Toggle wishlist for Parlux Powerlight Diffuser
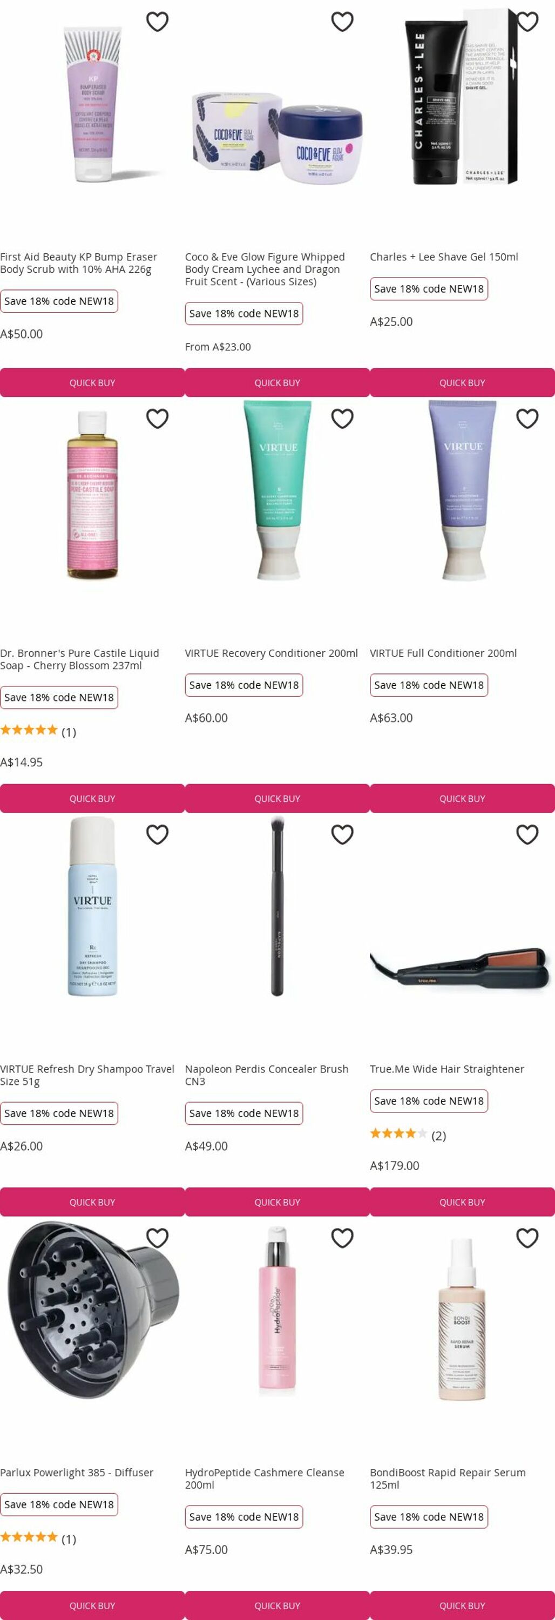This screenshot has height=1620, width=555. pyautogui.click(x=157, y=1238)
